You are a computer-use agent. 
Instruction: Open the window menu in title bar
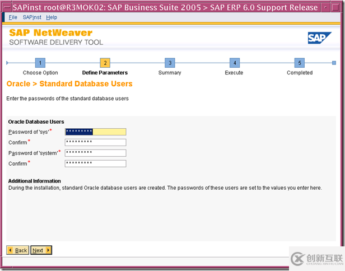click(x=7, y=7)
